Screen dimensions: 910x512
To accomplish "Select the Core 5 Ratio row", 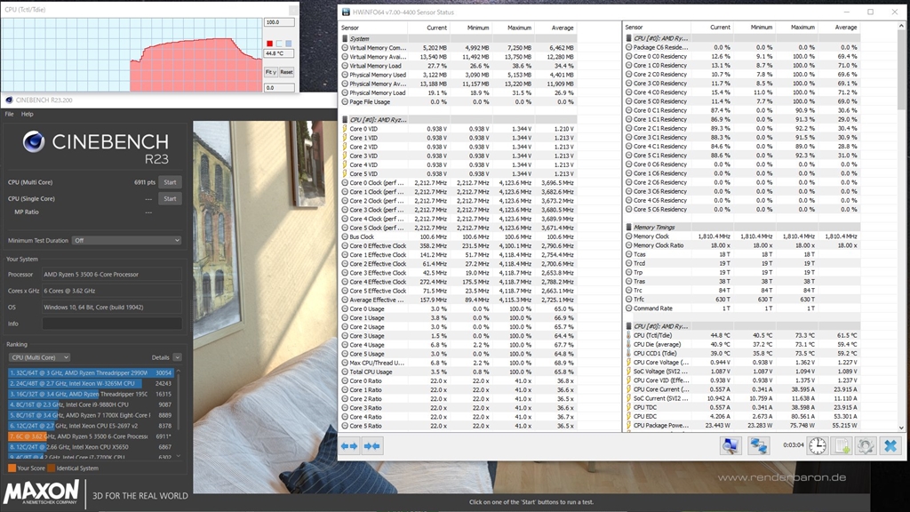I will click(459, 426).
